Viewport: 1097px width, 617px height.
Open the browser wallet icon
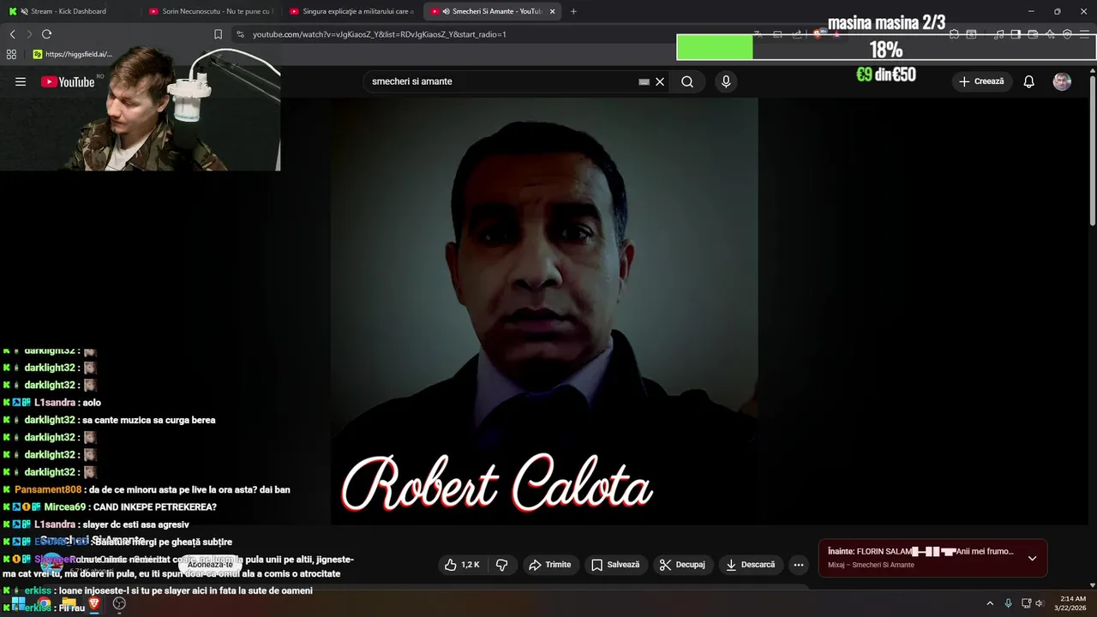pos(1033,34)
